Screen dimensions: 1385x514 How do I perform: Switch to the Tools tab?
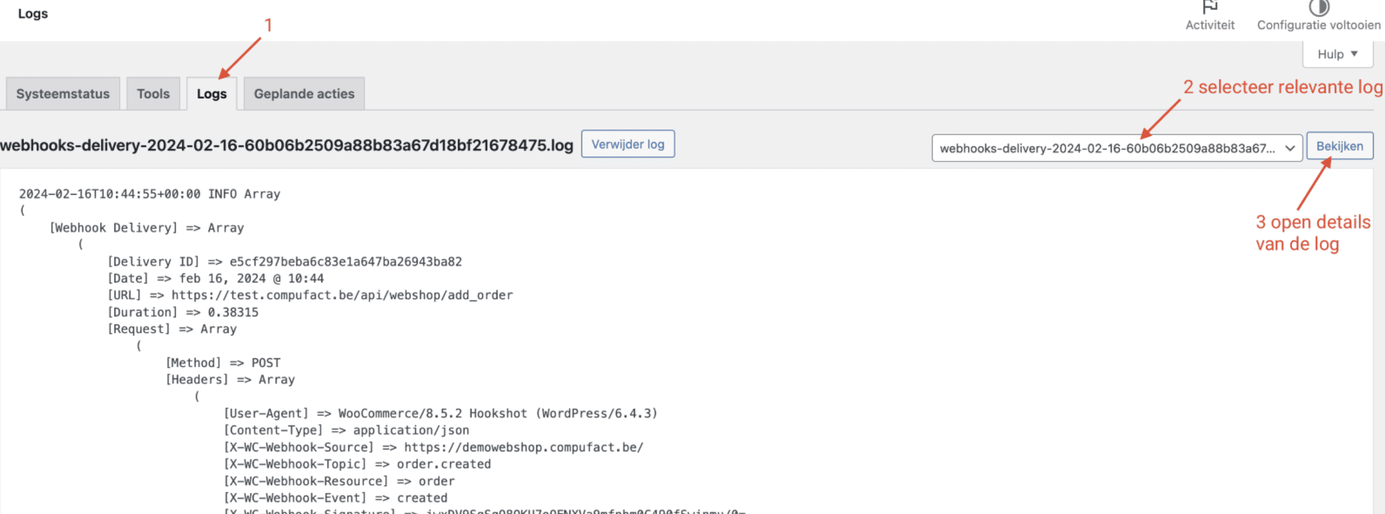pyautogui.click(x=153, y=94)
